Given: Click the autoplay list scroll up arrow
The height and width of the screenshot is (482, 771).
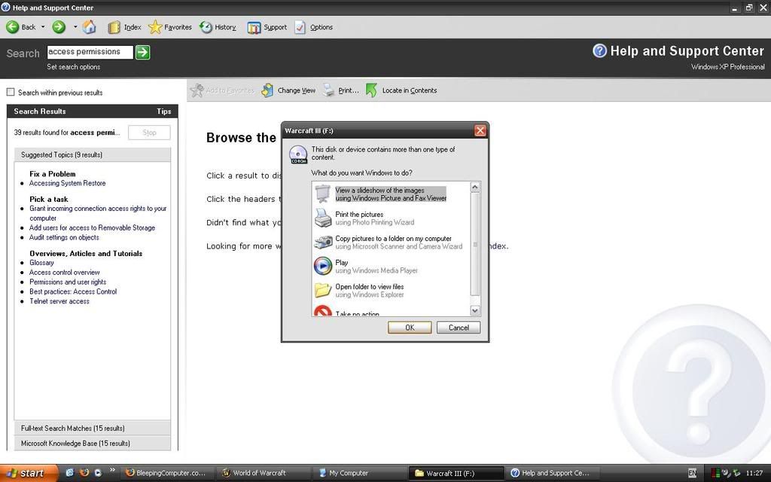Looking at the screenshot, I should point(475,187).
